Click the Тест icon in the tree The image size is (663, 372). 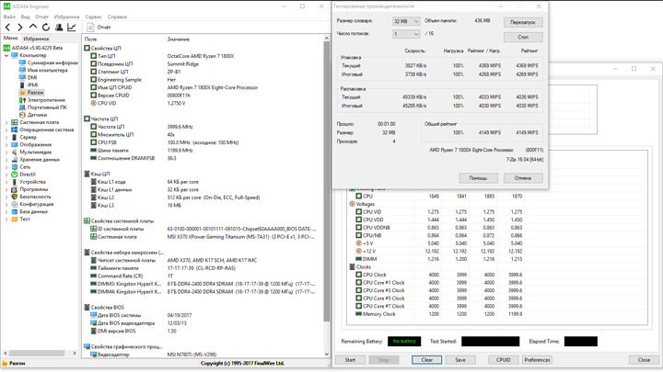tap(15, 219)
